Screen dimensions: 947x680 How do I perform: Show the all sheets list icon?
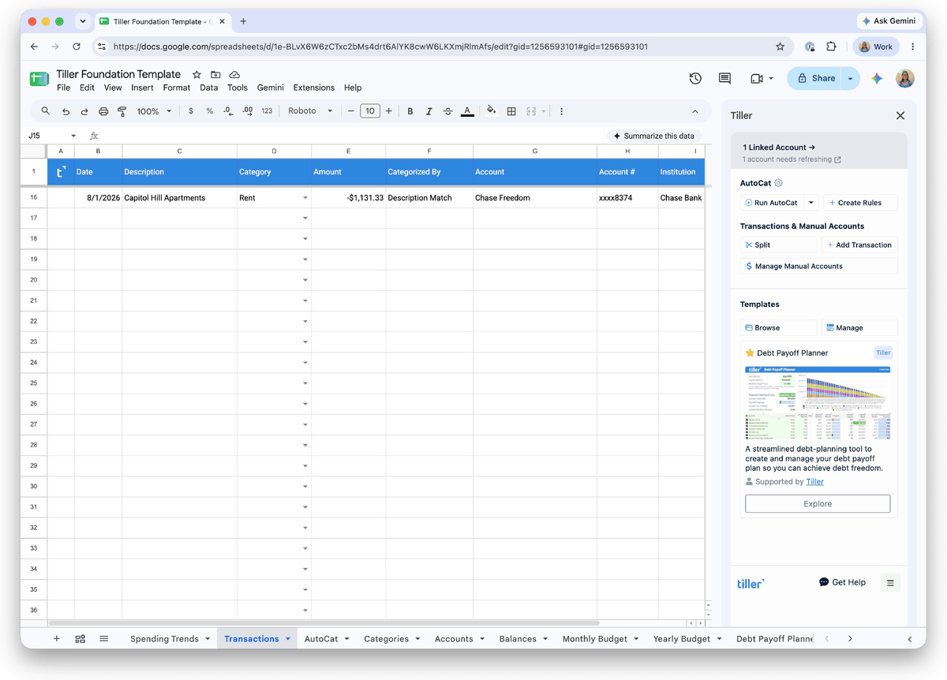pyautogui.click(x=103, y=639)
